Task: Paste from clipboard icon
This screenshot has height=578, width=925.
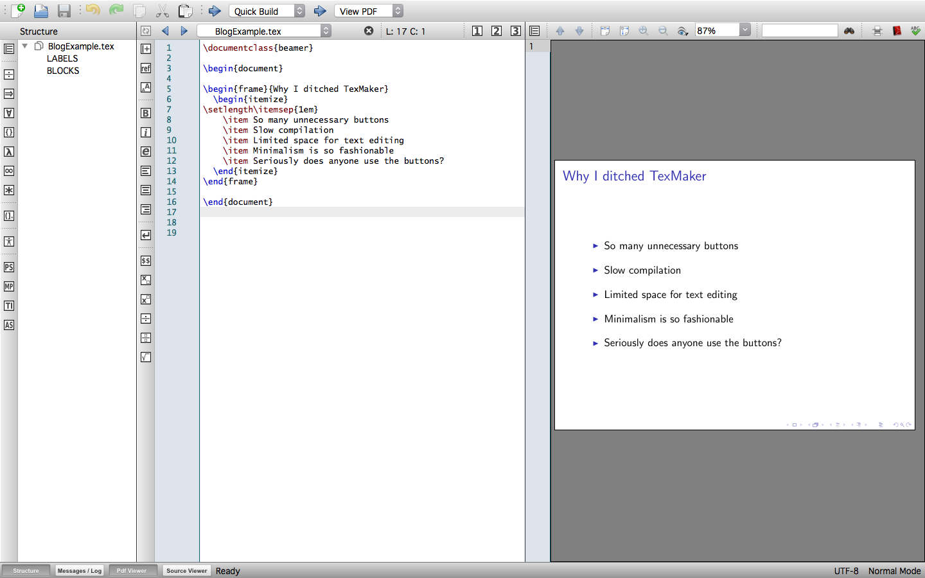Action: click(185, 10)
